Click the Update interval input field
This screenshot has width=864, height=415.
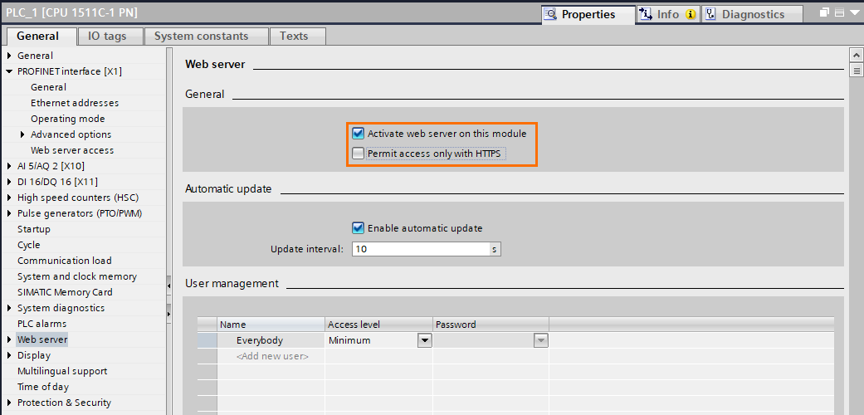pyautogui.click(x=421, y=249)
